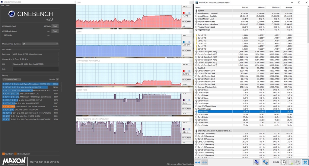The width and height of the screenshot is (309, 166).
Task: Close the Core 0 Ratio graph panel
Action: pos(191,90)
